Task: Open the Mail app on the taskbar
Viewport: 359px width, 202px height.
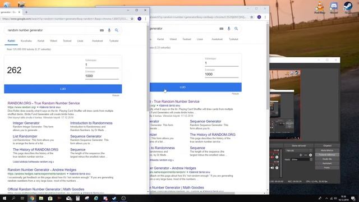Action: 68,198
